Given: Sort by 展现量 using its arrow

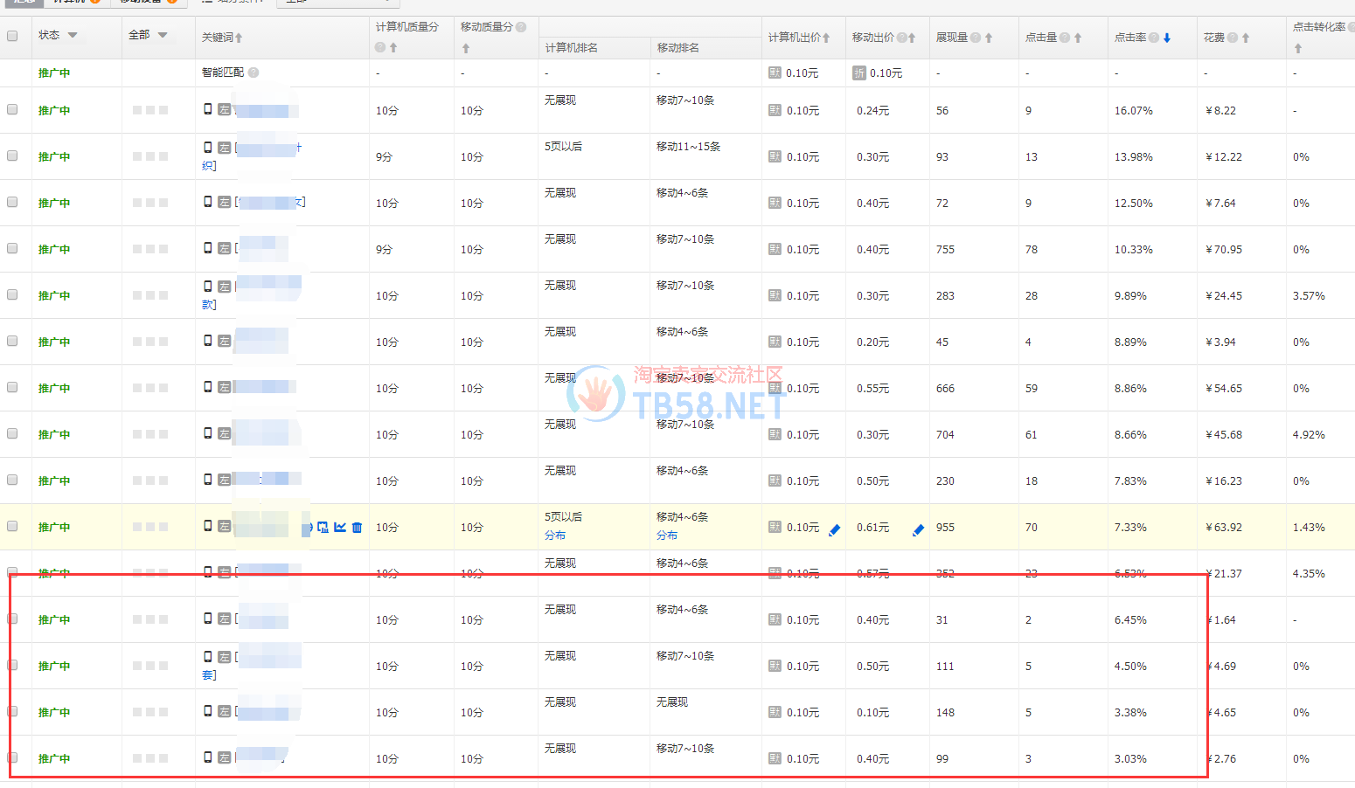Looking at the screenshot, I should coord(989,38).
